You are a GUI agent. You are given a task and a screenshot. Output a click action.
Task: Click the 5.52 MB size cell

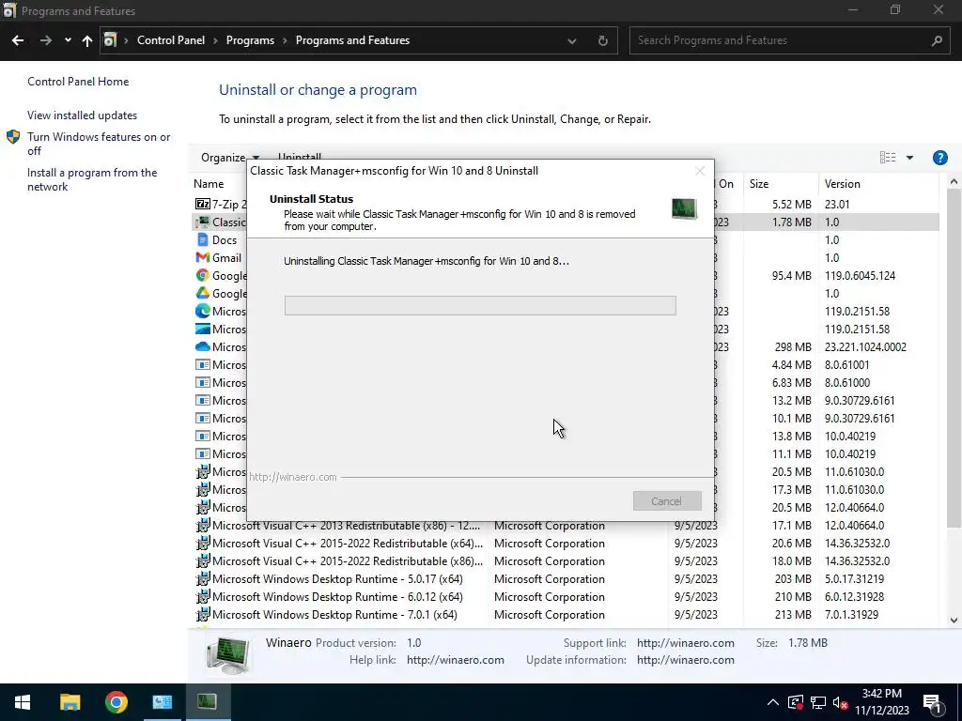click(791, 204)
